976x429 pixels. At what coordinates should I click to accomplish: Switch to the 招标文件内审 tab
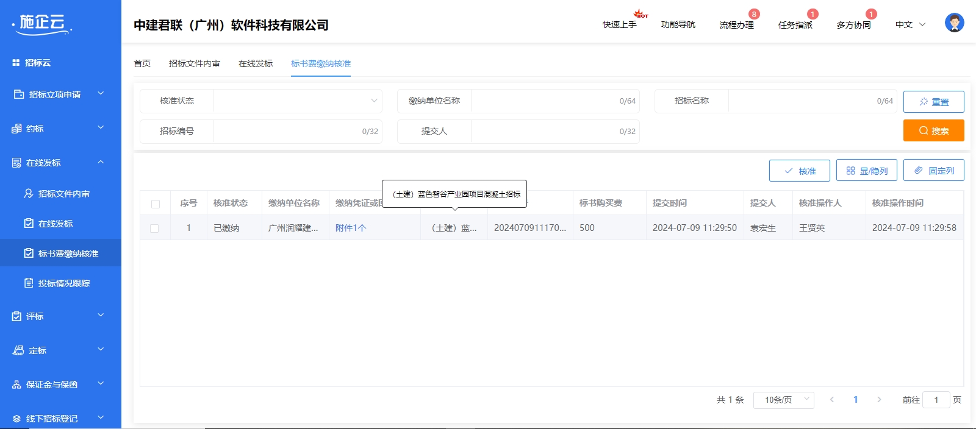[x=194, y=63]
